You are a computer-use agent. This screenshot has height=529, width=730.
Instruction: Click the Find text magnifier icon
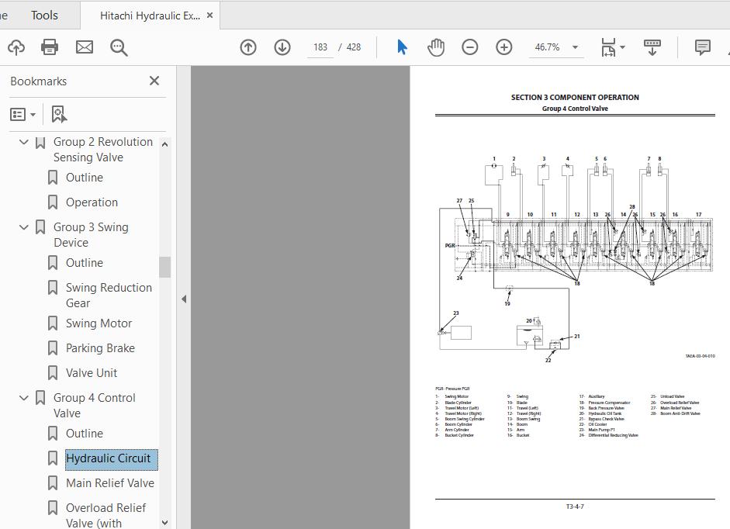[x=118, y=47]
